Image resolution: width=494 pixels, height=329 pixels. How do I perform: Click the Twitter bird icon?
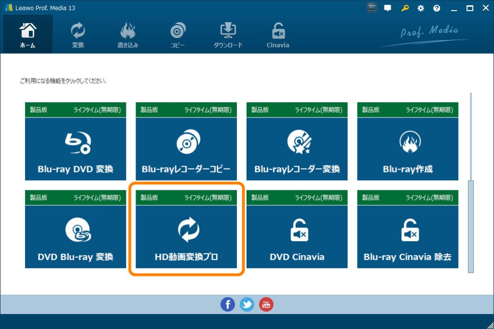pos(247,304)
